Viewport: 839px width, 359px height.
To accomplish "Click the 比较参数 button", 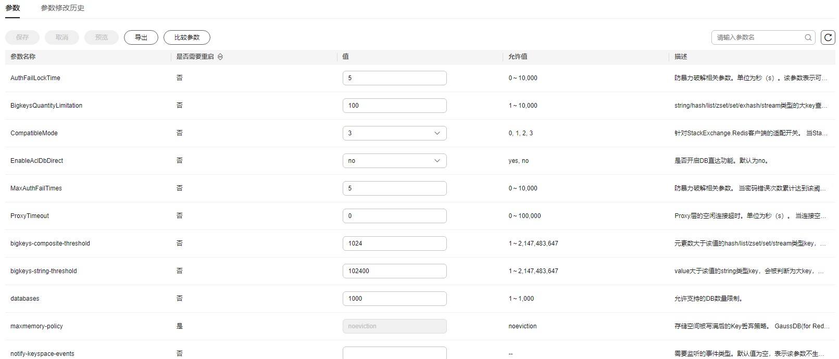I will pyautogui.click(x=186, y=37).
